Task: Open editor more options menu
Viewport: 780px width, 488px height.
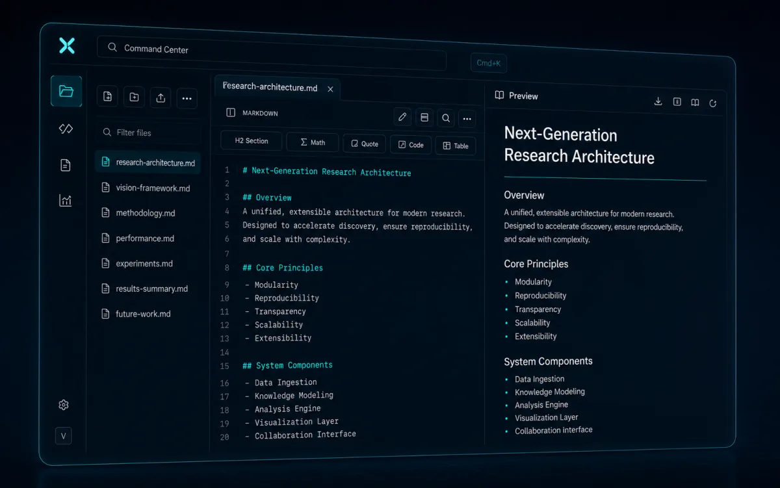Action: pyautogui.click(x=467, y=119)
